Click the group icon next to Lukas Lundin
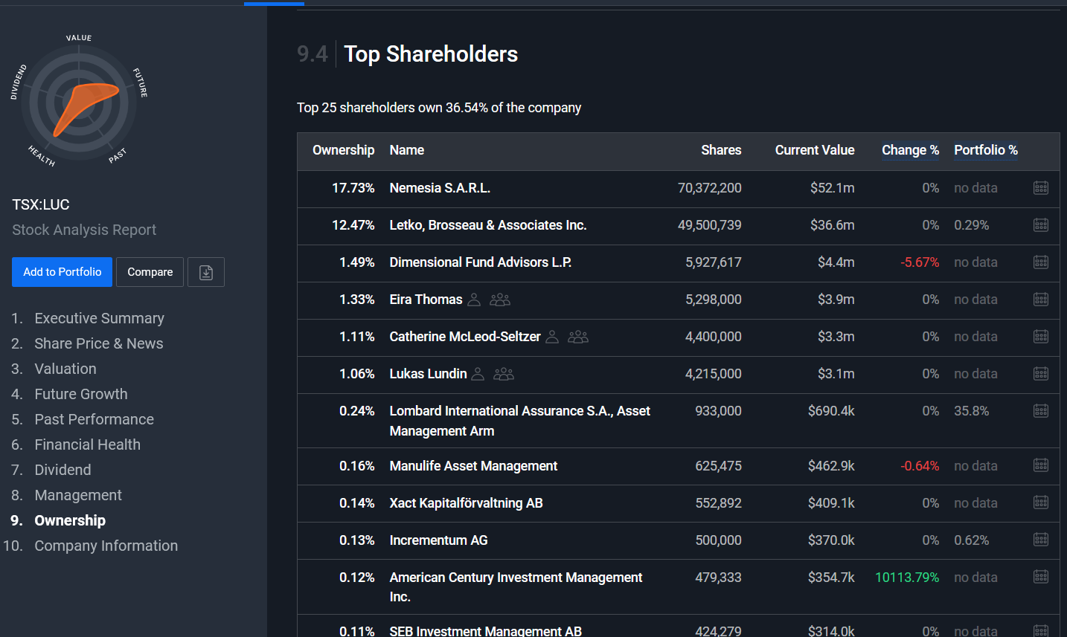1067x637 pixels. coord(504,374)
